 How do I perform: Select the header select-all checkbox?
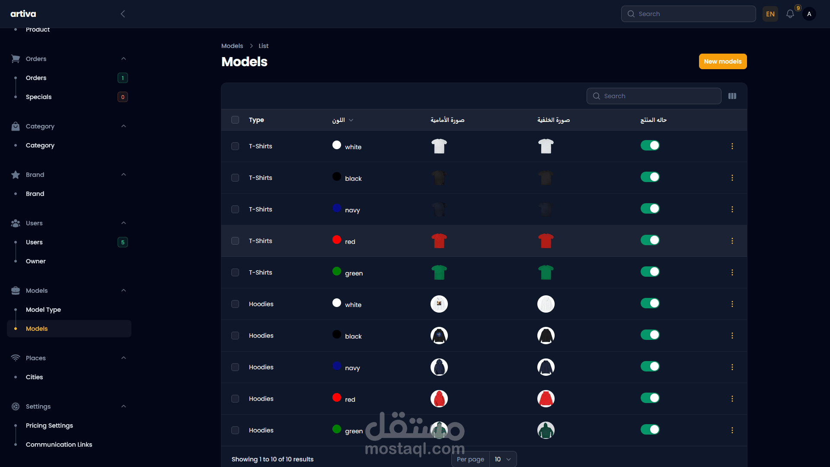coord(235,120)
